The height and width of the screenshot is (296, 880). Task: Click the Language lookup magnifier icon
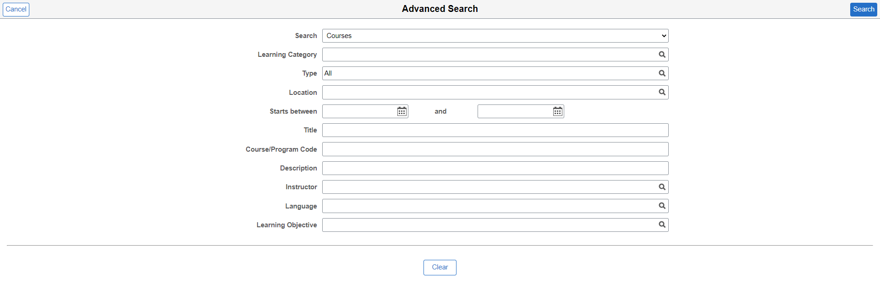click(x=662, y=206)
